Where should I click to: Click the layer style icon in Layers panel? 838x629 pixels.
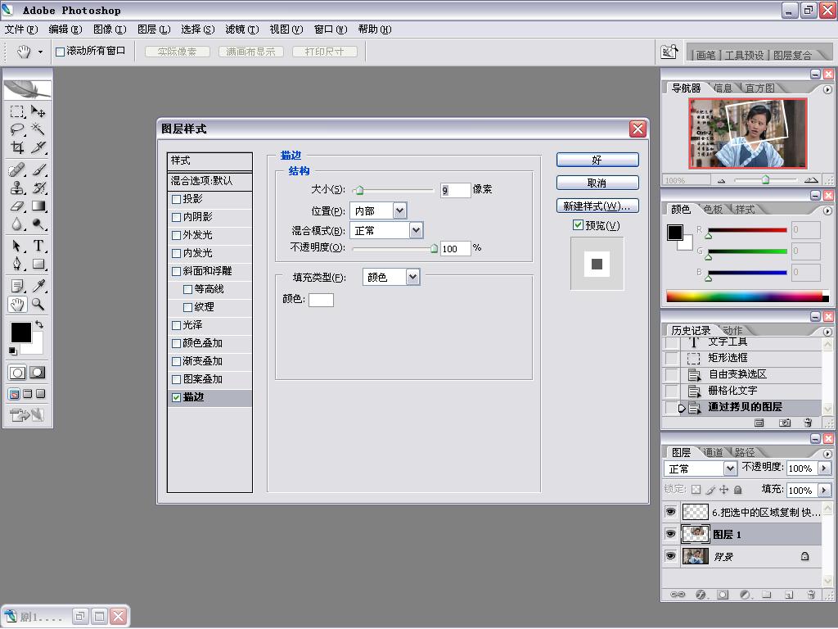[701, 595]
